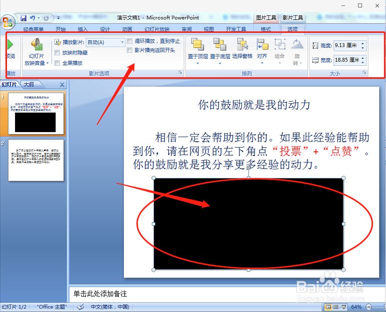
Task: Open the 审阅 tab
Action: (187, 29)
